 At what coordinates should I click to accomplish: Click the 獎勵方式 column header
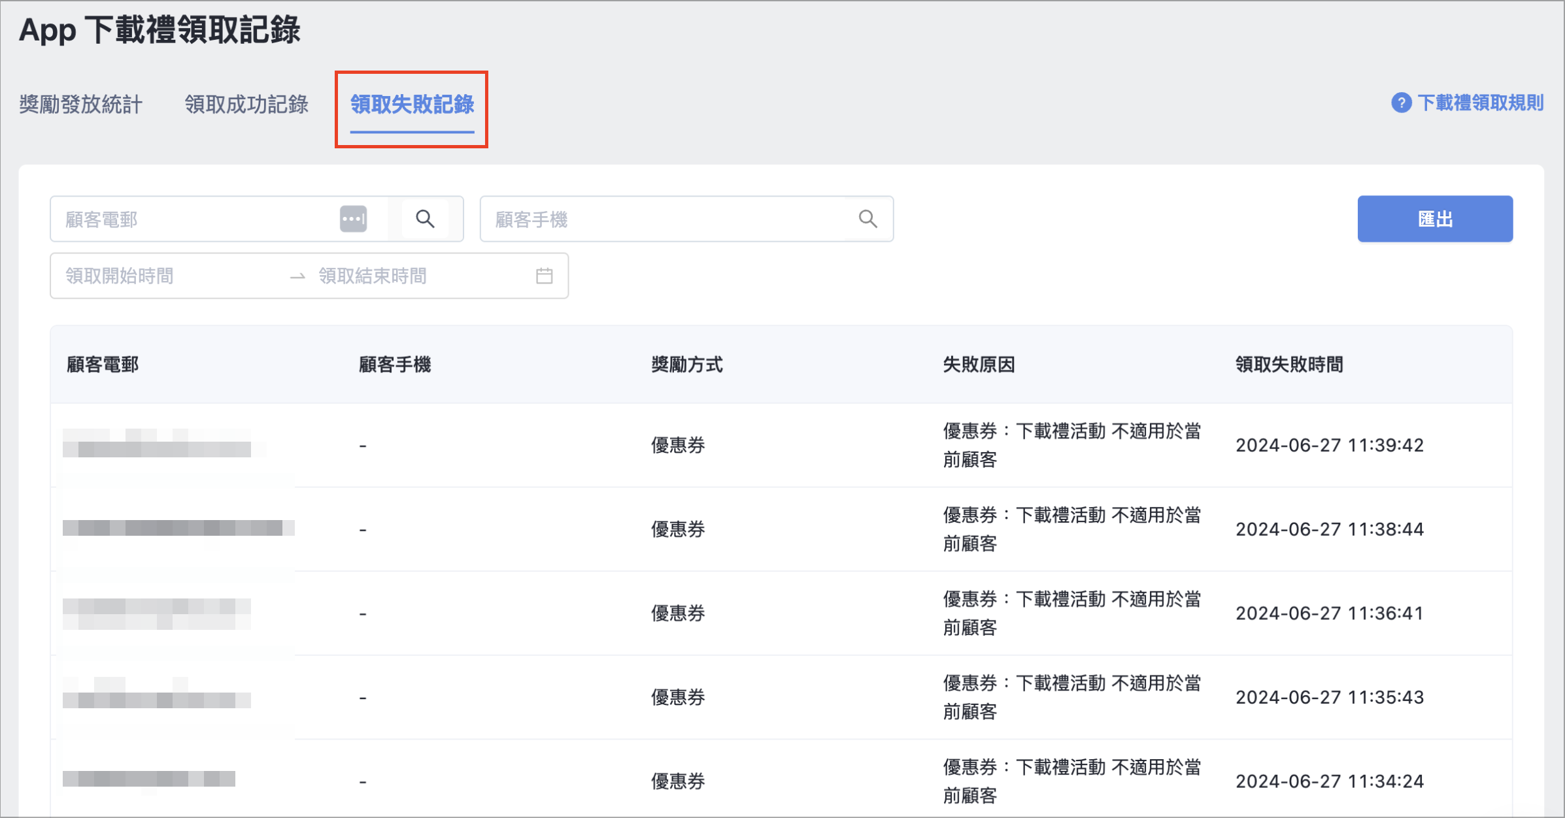[687, 365]
